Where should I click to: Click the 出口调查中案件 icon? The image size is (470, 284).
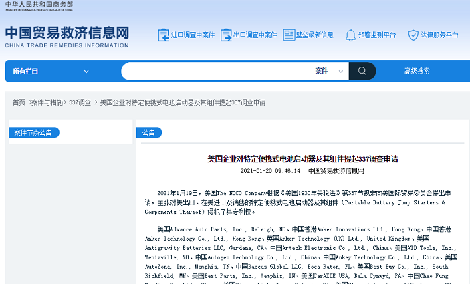point(226,35)
